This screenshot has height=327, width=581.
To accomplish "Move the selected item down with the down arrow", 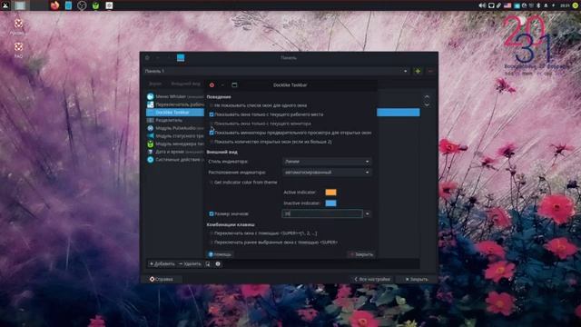I will click(x=427, y=105).
